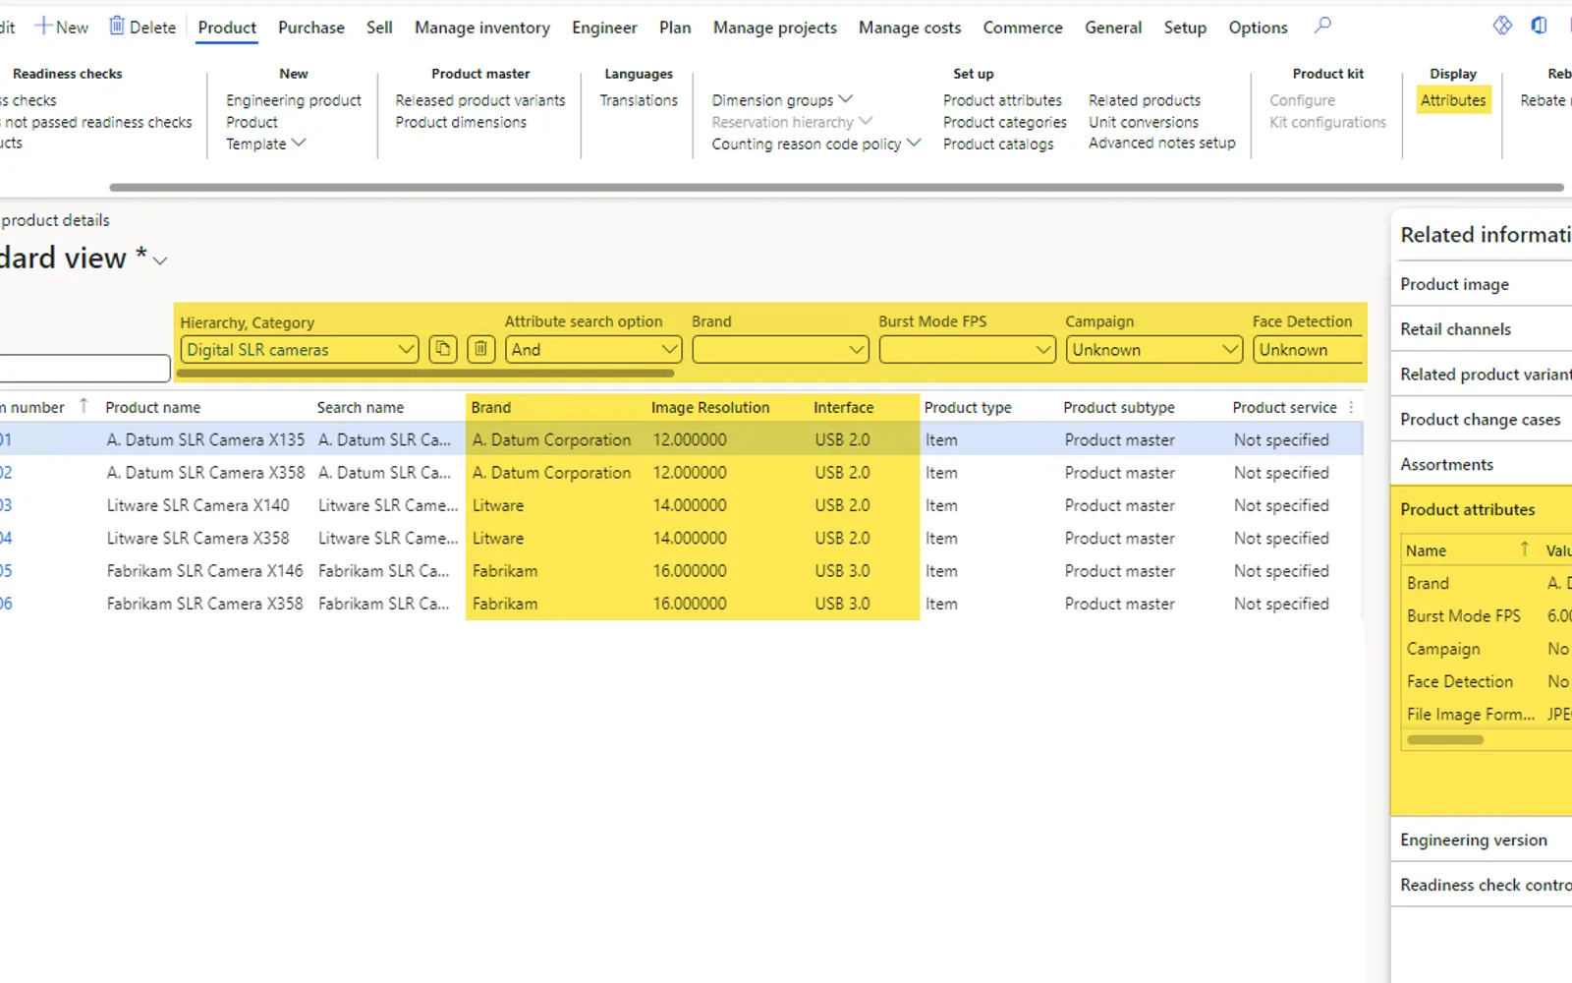Open the Face Detection dropdown
Viewport: 1572px width, 983px height.
[x=1308, y=349]
